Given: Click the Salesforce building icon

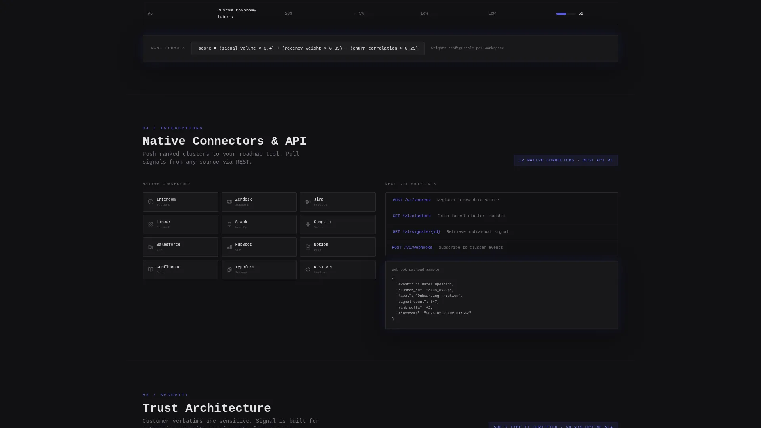Looking at the screenshot, I should tap(151, 247).
